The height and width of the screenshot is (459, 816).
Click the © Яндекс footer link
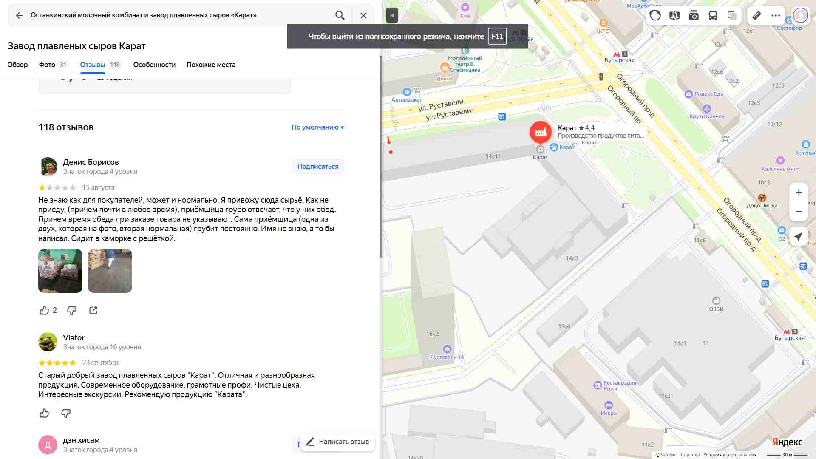pos(666,455)
